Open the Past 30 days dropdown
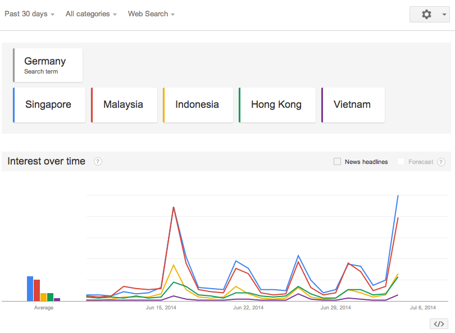Viewport: 455px width, 333px height. (29, 14)
